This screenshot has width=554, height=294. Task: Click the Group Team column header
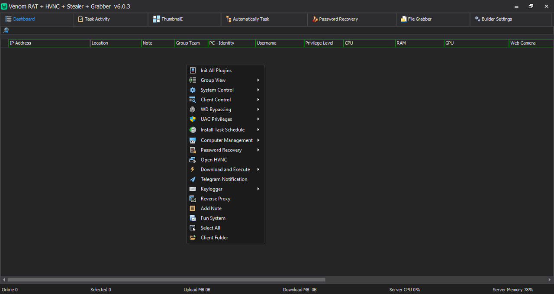[x=191, y=43]
